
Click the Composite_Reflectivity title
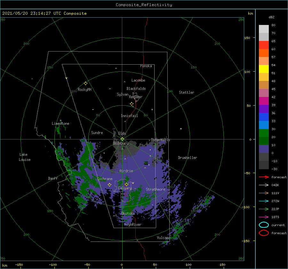point(144,5)
